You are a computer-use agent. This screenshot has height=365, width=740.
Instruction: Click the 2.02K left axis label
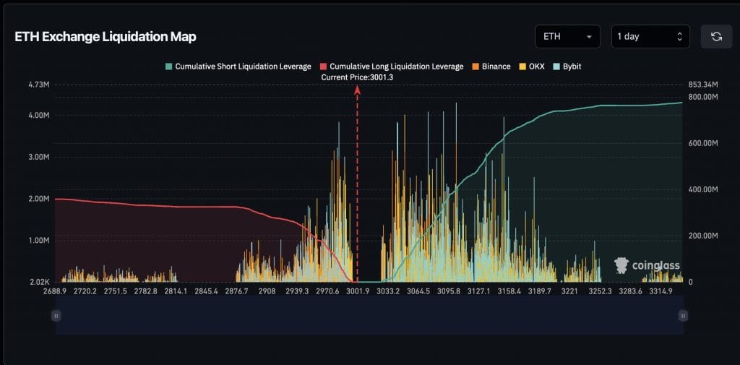39,282
